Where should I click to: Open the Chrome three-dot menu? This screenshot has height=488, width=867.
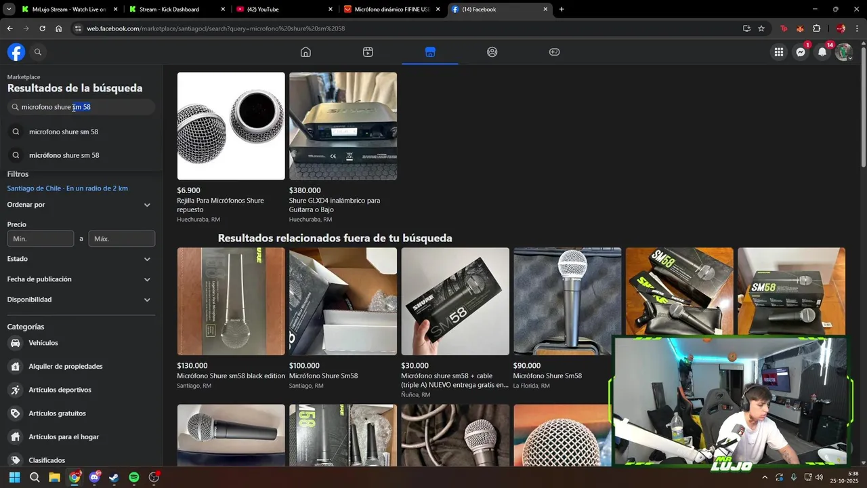pos(858,28)
